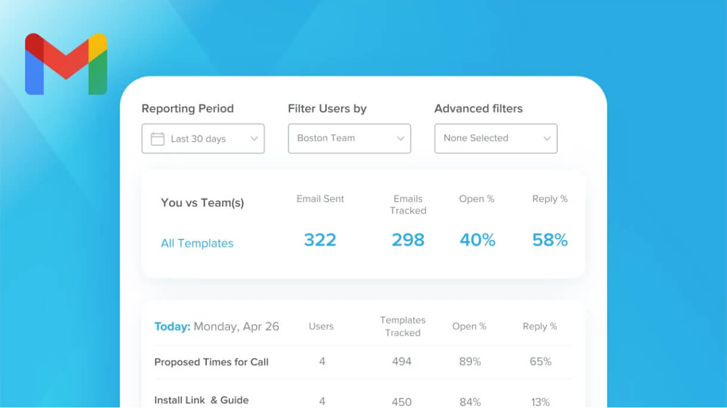Viewport: 727px width, 408px height.
Task: Click the Gmail logo icon
Action: pyautogui.click(x=66, y=64)
